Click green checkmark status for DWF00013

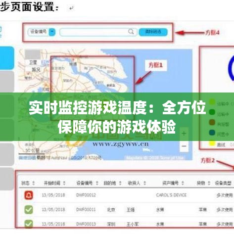pyautogui.click(x=29, y=224)
